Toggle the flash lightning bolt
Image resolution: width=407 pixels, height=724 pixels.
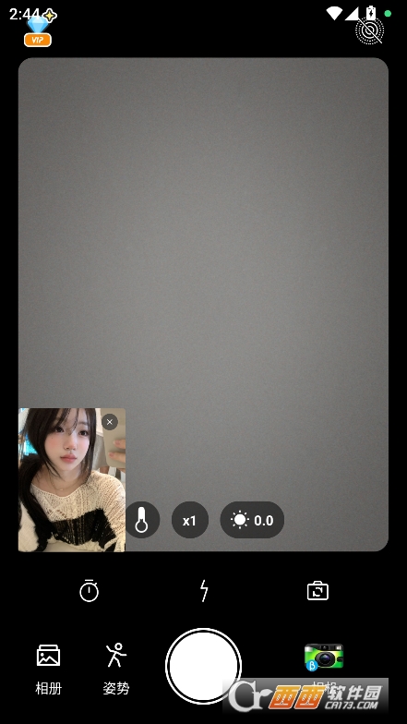(x=203, y=591)
